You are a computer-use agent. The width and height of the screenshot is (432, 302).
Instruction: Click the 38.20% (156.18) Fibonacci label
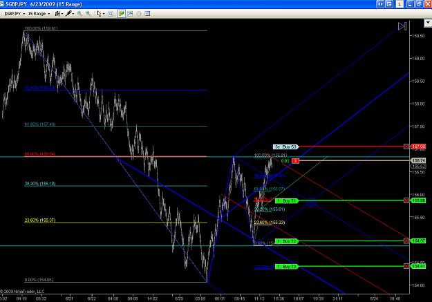click(40, 184)
